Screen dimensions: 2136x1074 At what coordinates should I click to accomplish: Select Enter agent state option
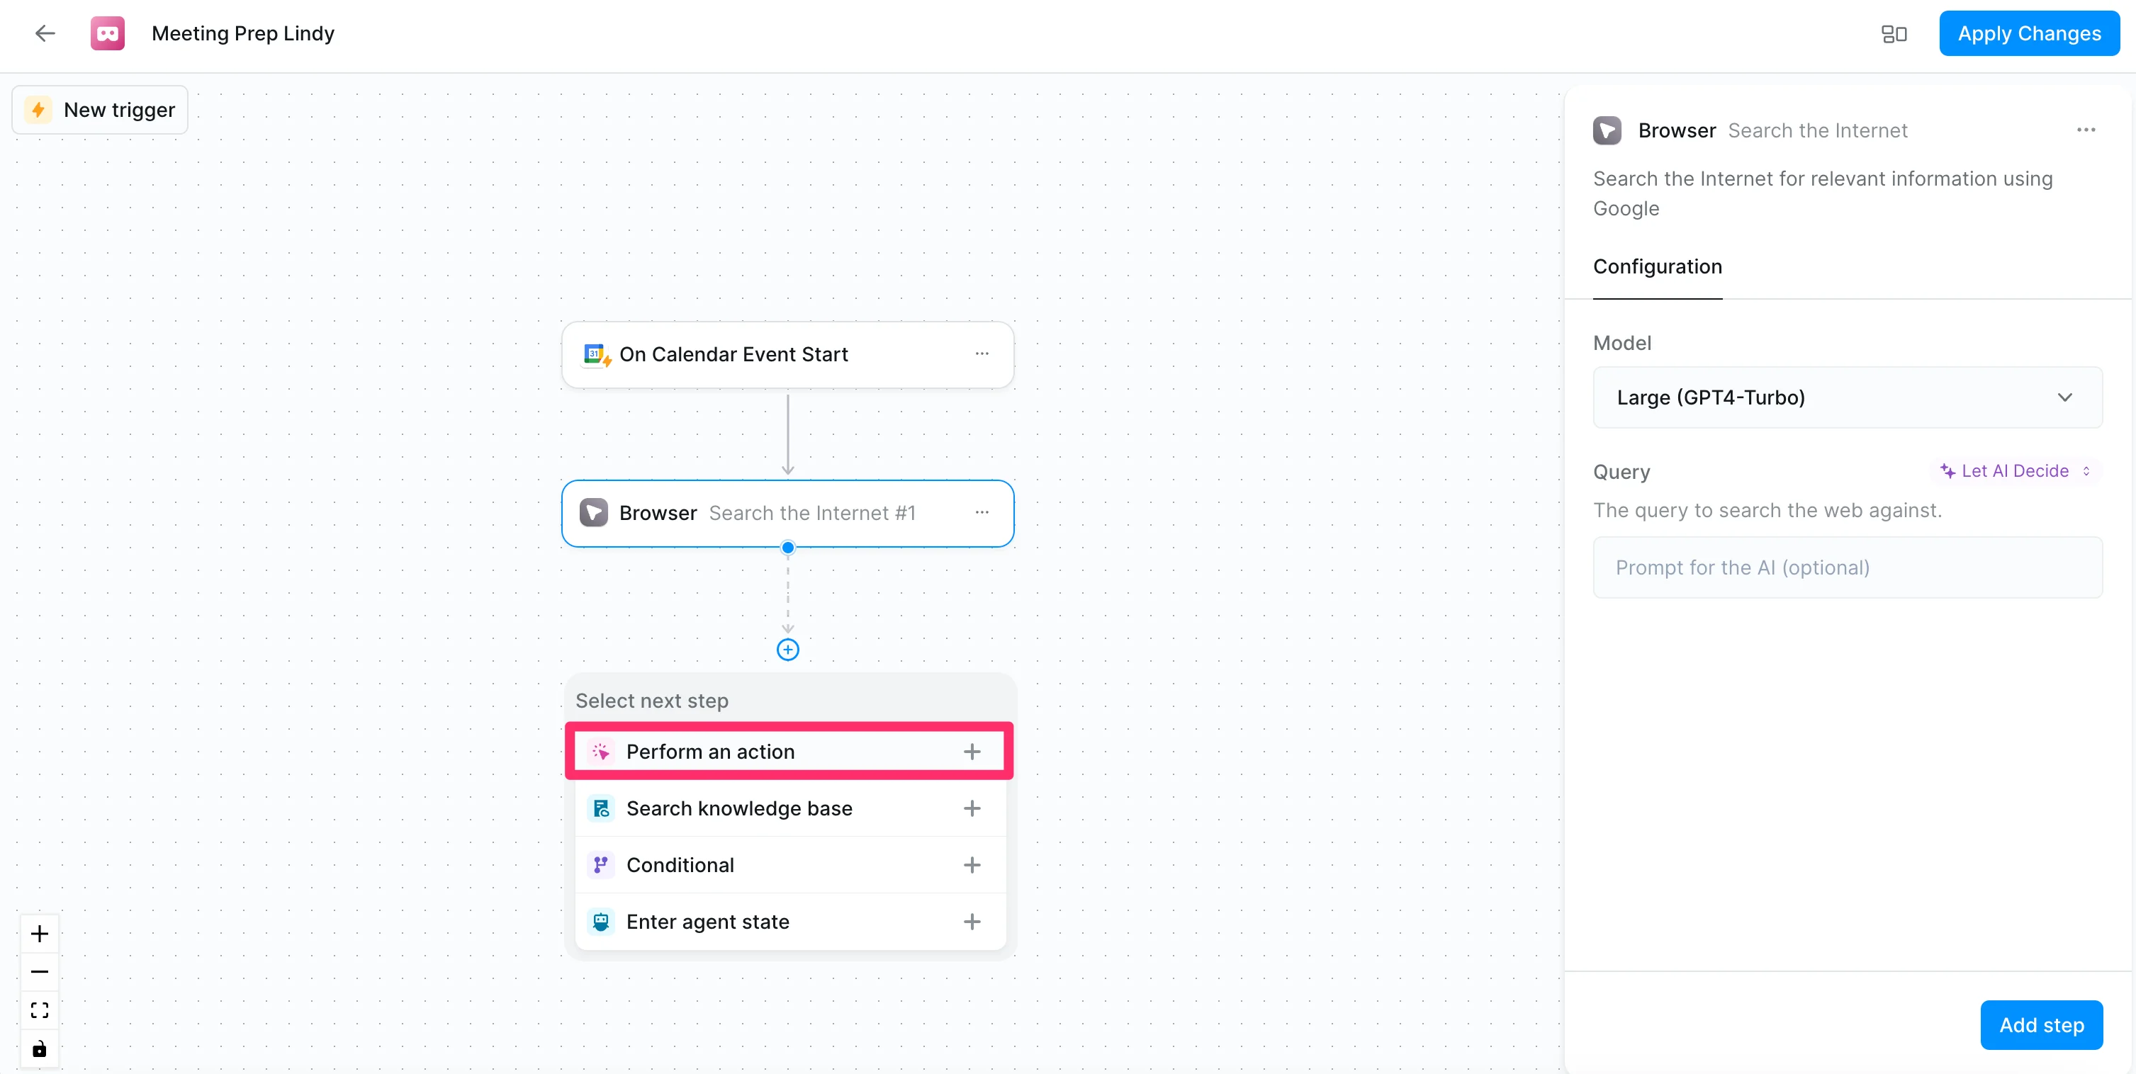[x=789, y=922]
